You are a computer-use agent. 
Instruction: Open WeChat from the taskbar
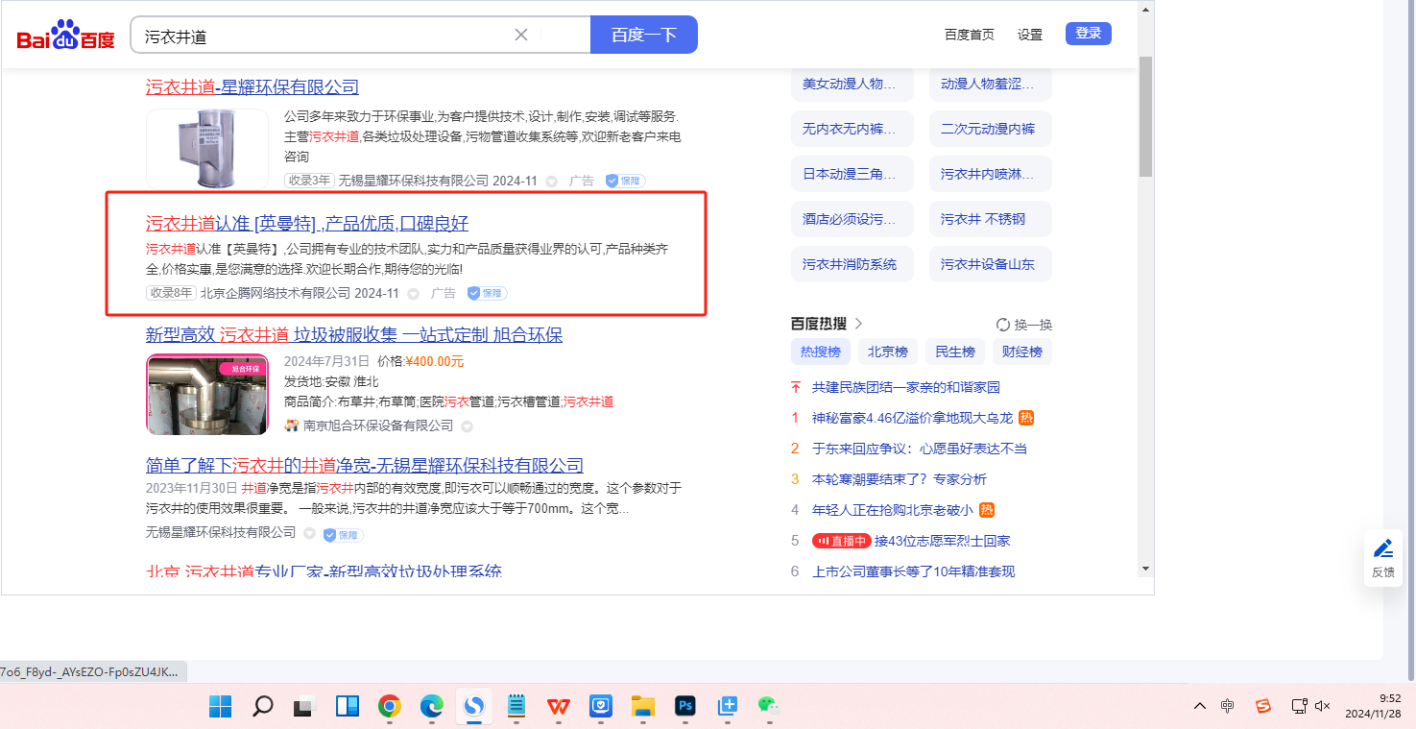pyautogui.click(x=767, y=707)
